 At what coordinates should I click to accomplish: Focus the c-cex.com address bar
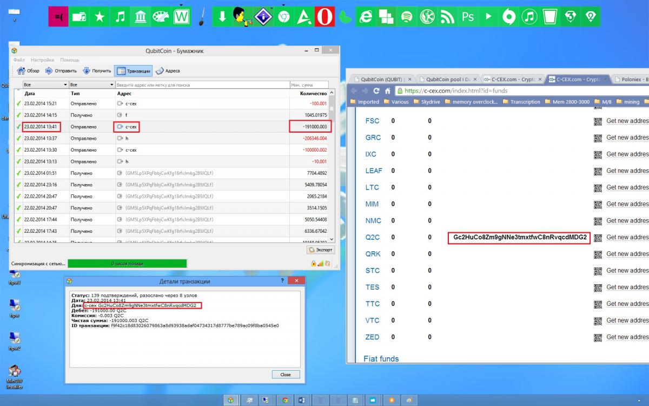coord(522,91)
